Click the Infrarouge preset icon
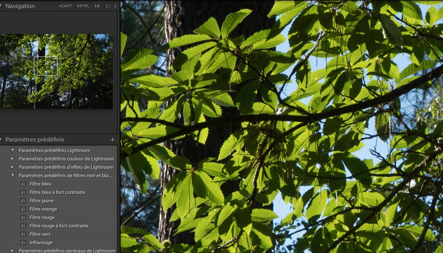This screenshot has width=443, height=253. (x=23, y=243)
